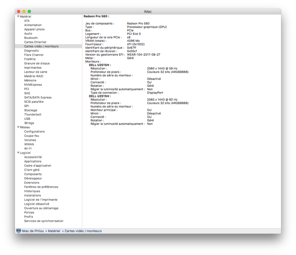The image size is (296, 255).
Task: Open Wi-Fi entry
Action: point(28,148)
